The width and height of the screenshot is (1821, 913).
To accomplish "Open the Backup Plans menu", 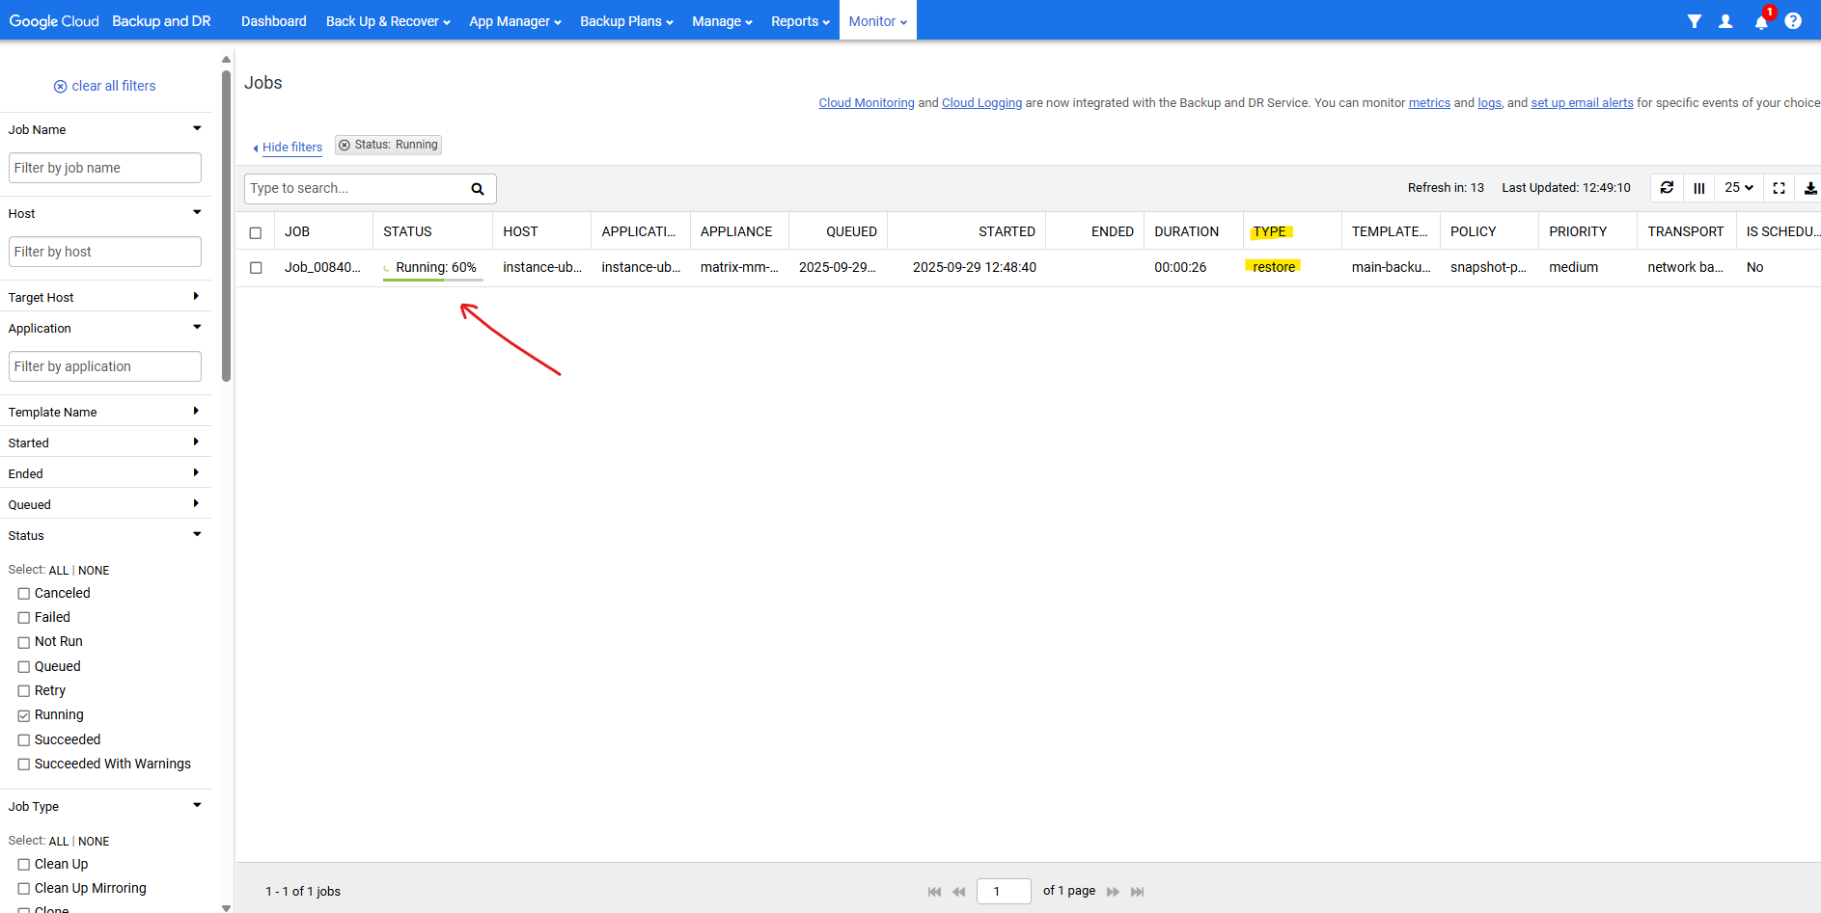I will click(626, 21).
